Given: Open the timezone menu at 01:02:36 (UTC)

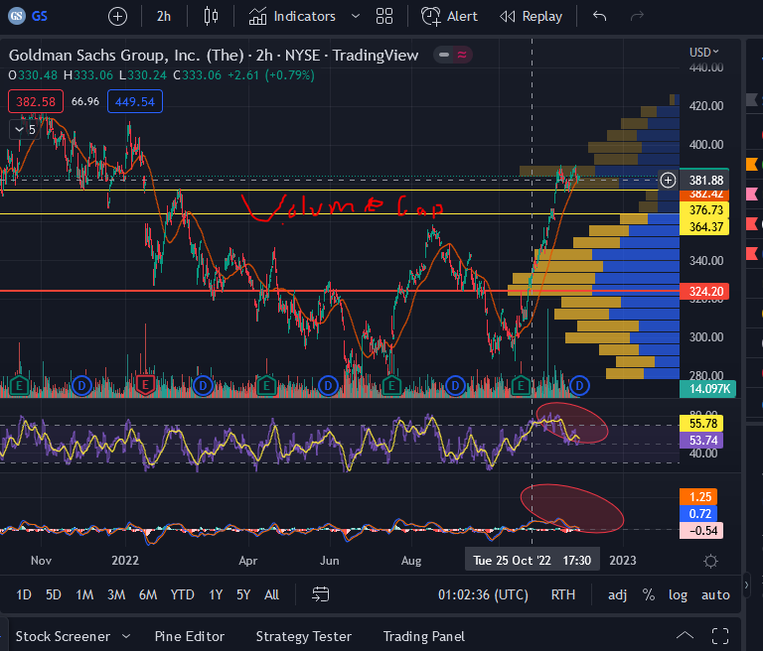Looking at the screenshot, I should point(483,594).
